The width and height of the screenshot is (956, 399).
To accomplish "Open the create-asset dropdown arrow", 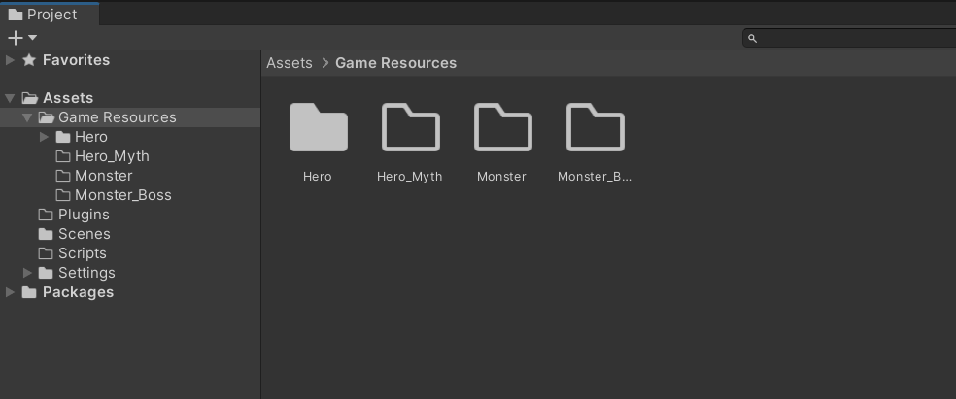I will [32, 38].
